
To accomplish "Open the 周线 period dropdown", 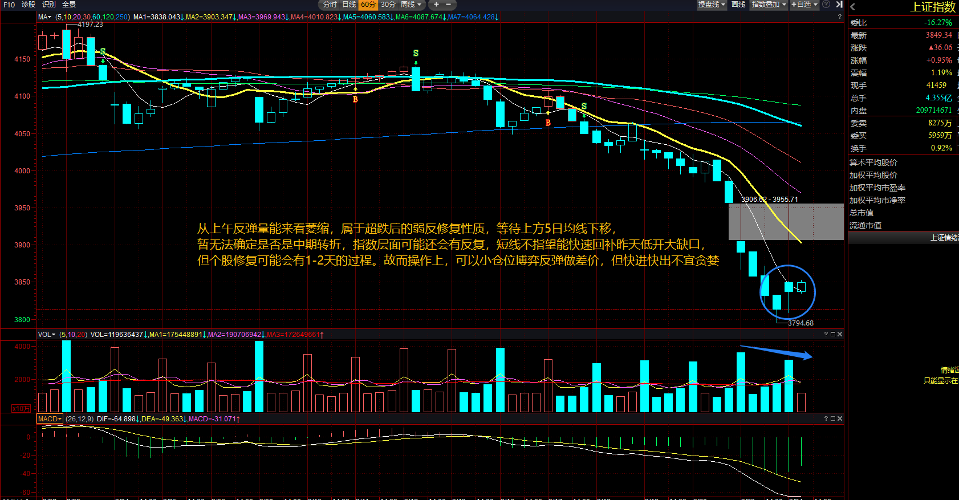I will pos(411,5).
